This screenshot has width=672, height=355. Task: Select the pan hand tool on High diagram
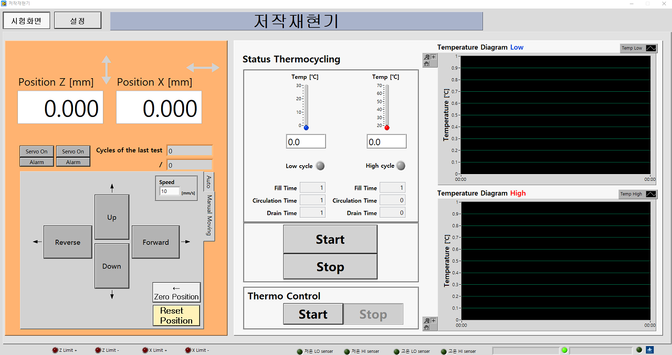pos(427,327)
